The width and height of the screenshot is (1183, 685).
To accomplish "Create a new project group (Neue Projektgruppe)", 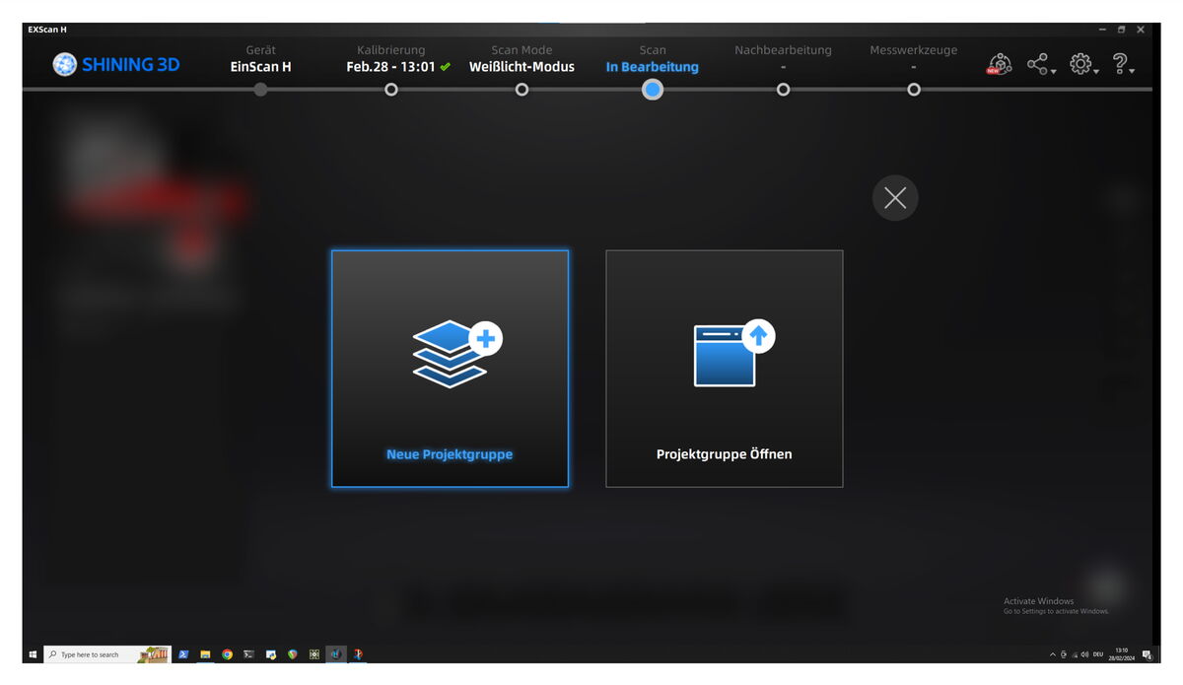I will [x=450, y=369].
